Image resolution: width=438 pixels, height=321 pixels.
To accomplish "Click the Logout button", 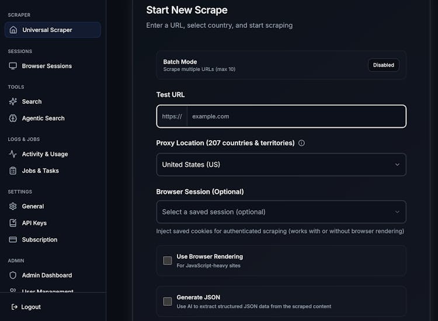I will [26, 307].
